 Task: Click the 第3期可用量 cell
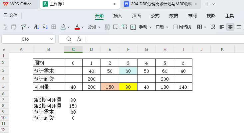tap(48, 100)
